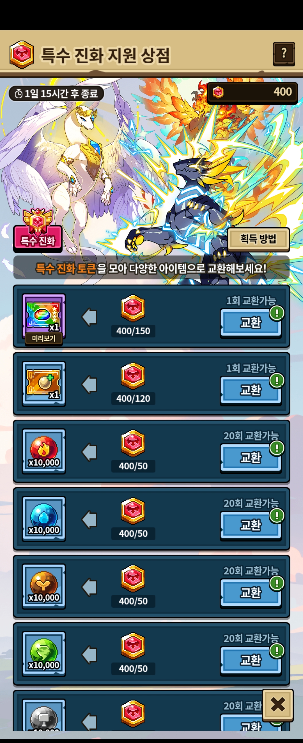Click 교환 for the 400/120 egg ticket

(251, 390)
